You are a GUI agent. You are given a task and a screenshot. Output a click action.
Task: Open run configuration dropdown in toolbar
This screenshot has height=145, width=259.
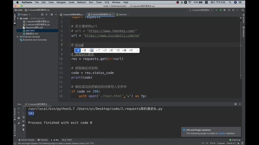click(x=201, y=10)
